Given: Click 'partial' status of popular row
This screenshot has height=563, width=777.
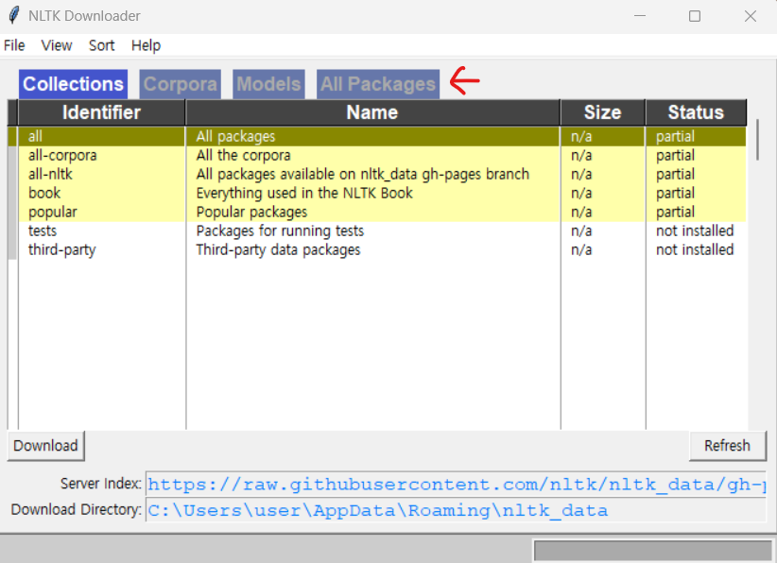Looking at the screenshot, I should click(676, 212).
